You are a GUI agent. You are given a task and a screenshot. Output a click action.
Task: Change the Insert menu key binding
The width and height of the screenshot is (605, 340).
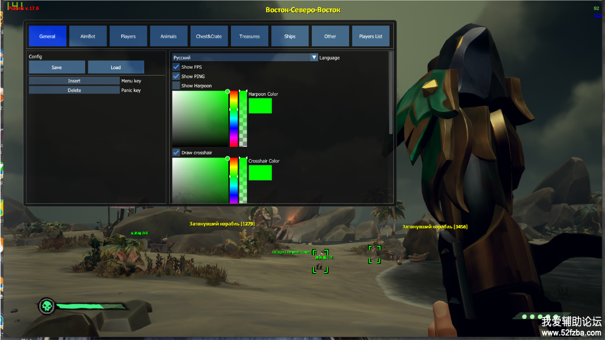click(x=74, y=81)
